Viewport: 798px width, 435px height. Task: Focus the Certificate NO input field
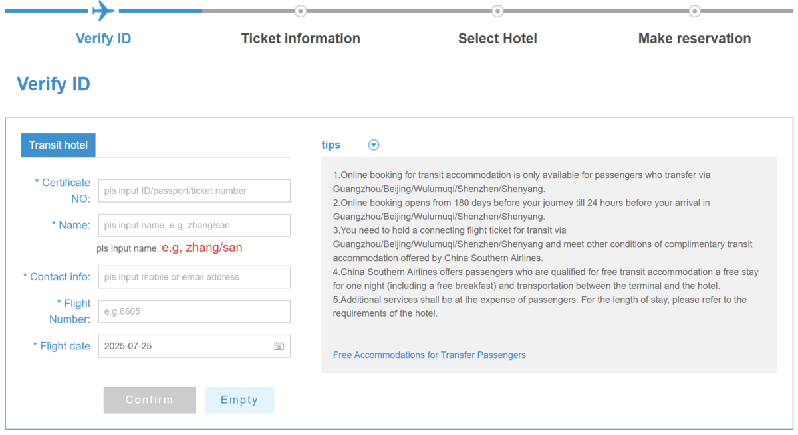tap(194, 191)
